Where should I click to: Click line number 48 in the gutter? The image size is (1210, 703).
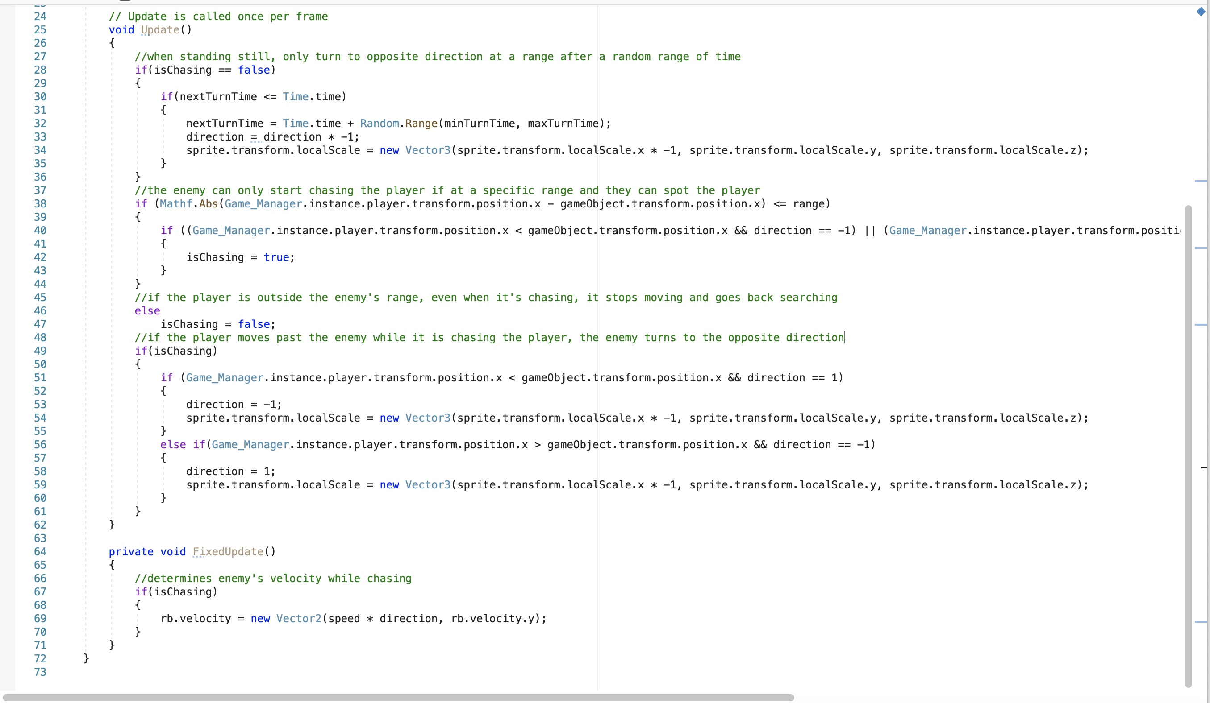coord(40,338)
